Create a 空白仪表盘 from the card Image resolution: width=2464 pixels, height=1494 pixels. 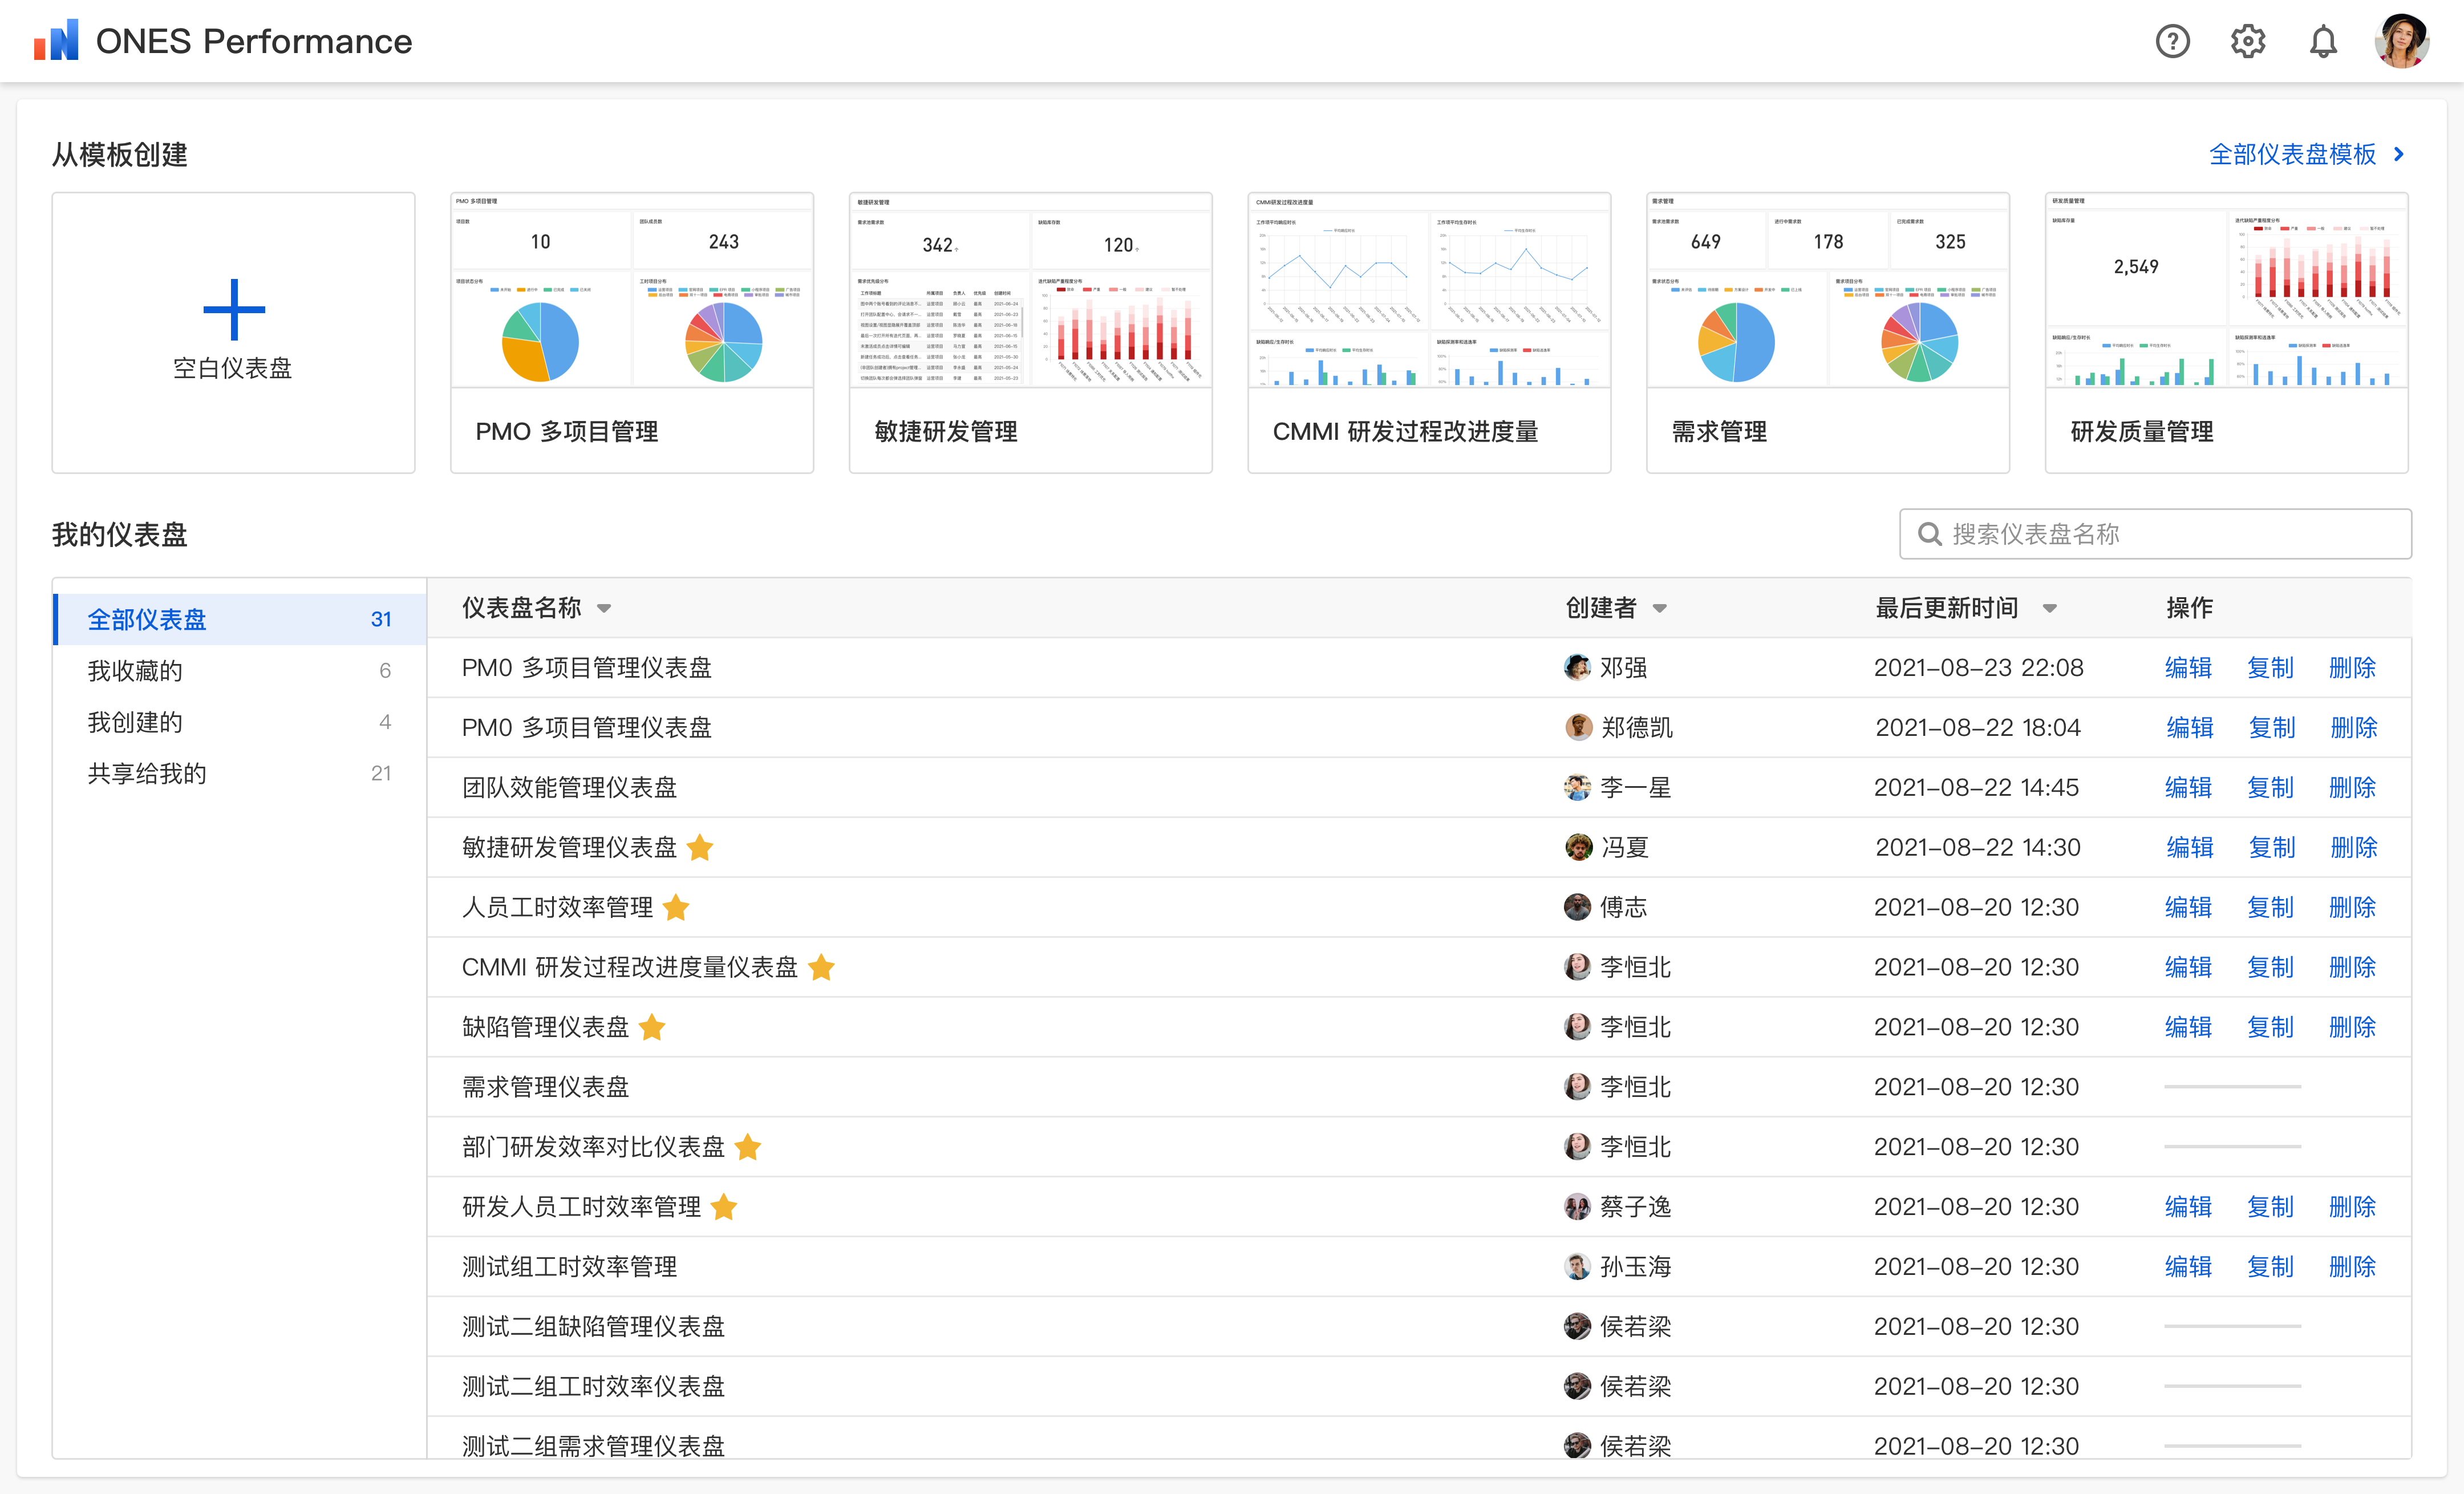(233, 333)
